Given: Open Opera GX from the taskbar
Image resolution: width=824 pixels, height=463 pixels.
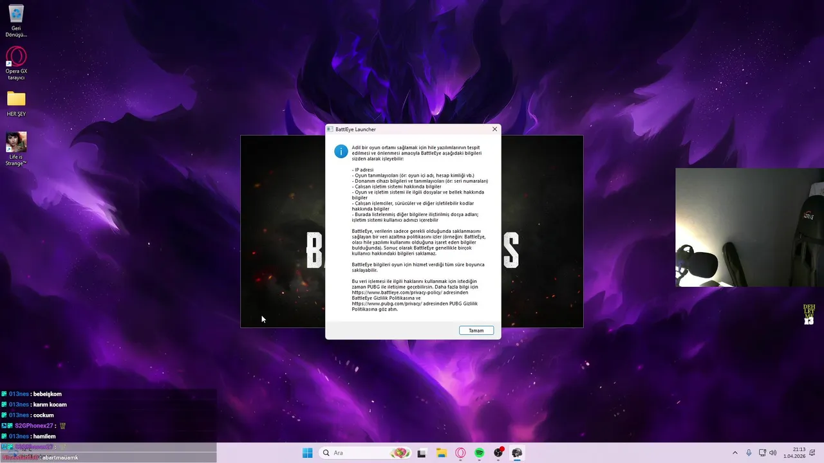Looking at the screenshot, I should (x=460, y=453).
